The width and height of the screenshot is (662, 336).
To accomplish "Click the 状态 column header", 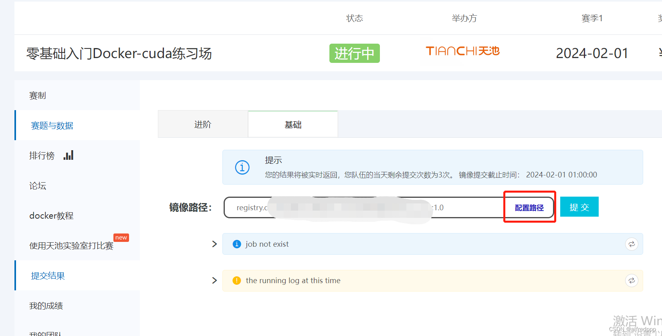I will click(x=355, y=18).
